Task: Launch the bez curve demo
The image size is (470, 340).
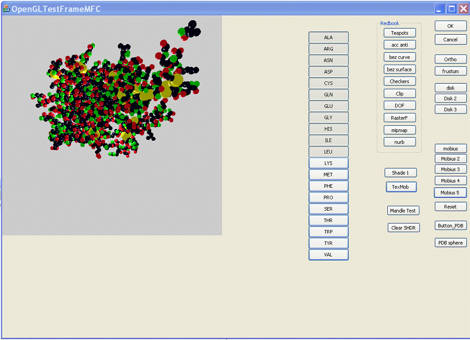Action: 400,57
